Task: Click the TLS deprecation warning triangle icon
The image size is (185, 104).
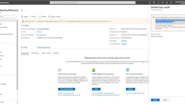Action: click(23, 21)
